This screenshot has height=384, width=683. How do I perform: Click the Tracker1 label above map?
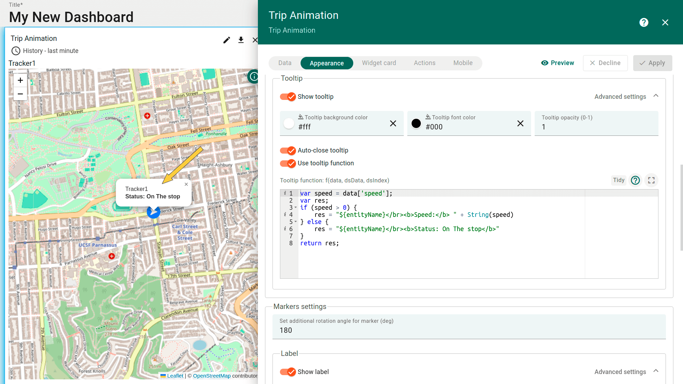tap(22, 63)
